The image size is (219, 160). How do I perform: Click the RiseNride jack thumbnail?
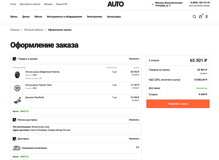(x=17, y=100)
